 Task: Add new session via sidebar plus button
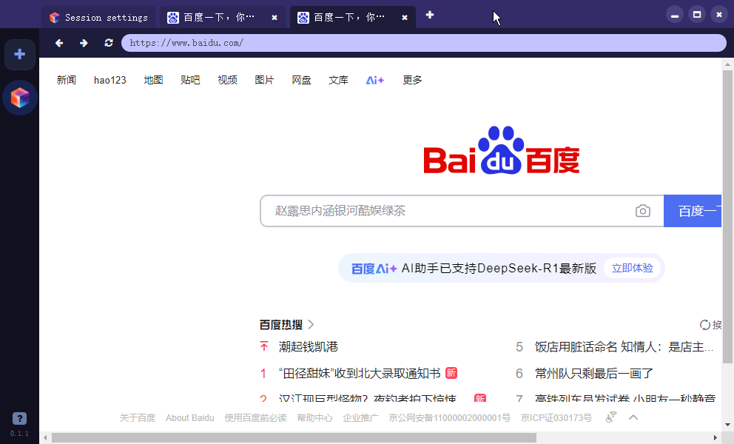pos(20,54)
